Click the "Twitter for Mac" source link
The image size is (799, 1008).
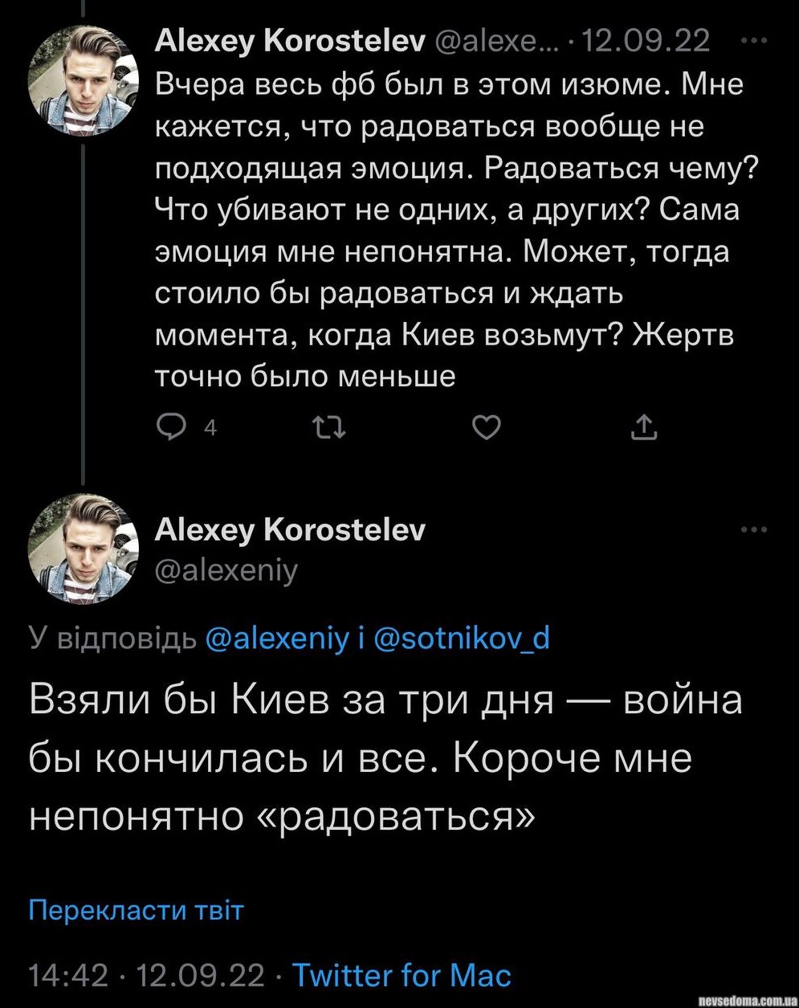pyautogui.click(x=401, y=975)
